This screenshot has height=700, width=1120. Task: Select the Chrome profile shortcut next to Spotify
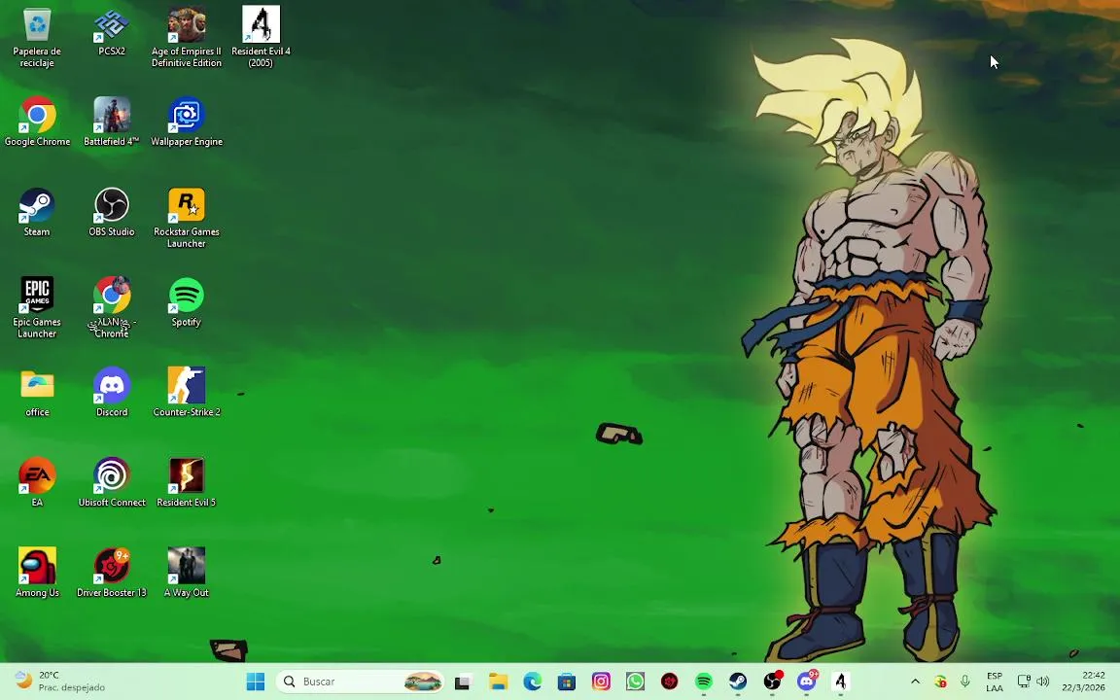point(112,308)
